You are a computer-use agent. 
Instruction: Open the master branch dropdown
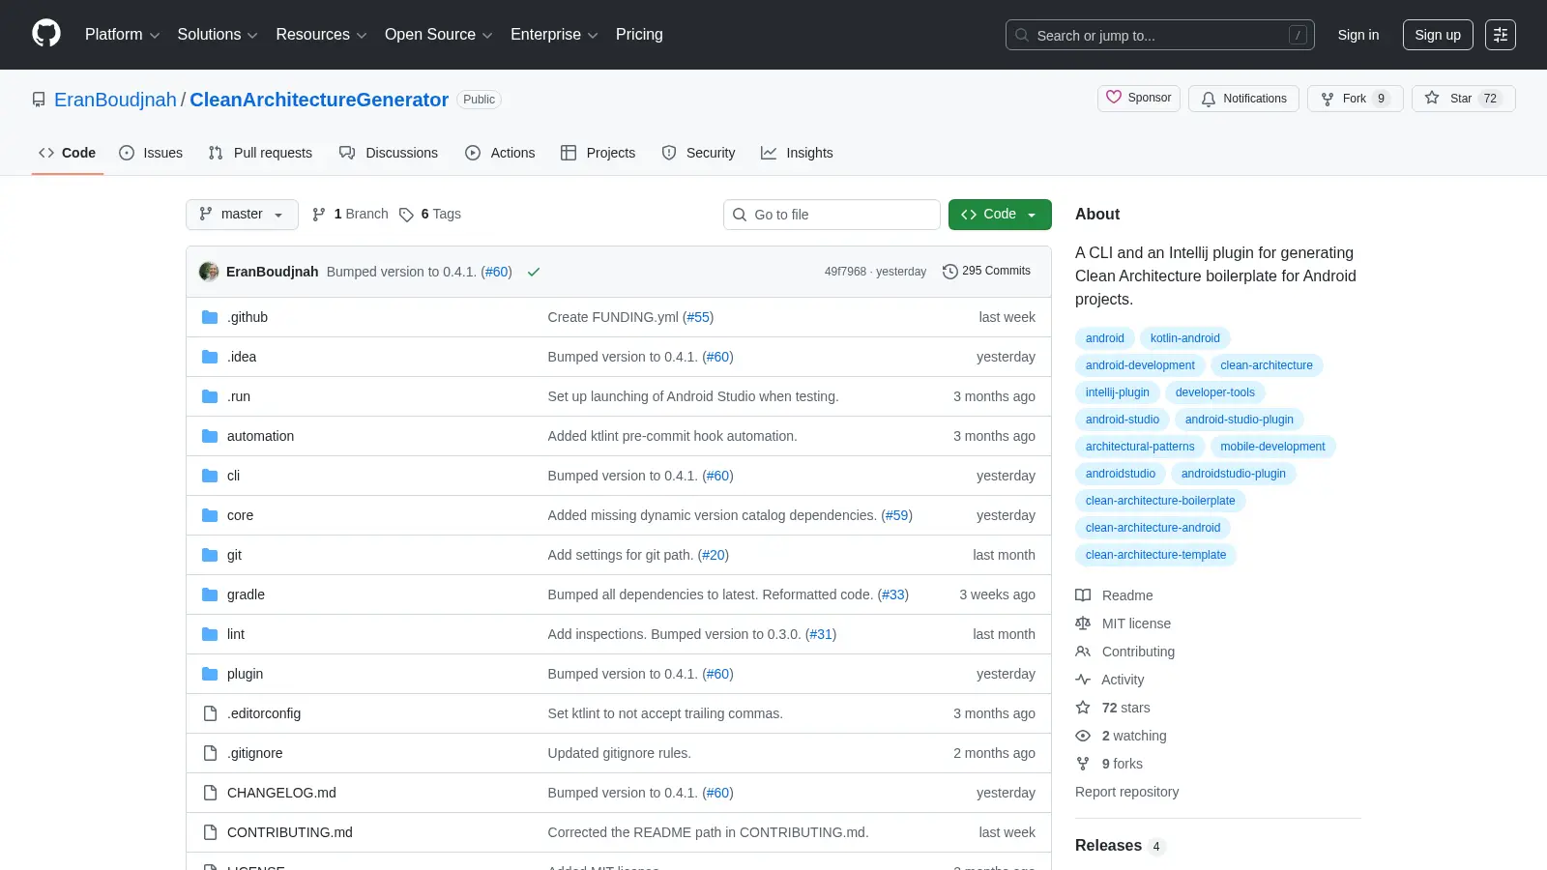click(242, 215)
